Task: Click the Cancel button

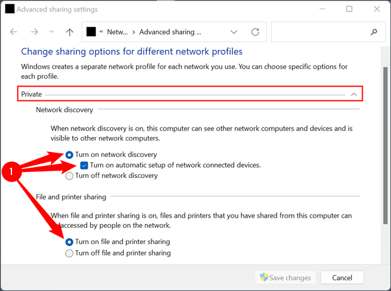Action: click(x=342, y=278)
